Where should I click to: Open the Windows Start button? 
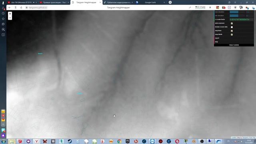point(3,141)
